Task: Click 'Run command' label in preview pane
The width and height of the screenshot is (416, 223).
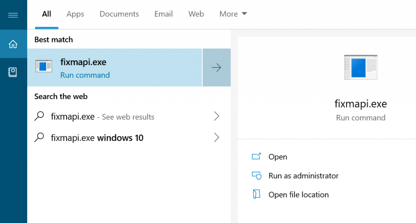Action: point(361,118)
